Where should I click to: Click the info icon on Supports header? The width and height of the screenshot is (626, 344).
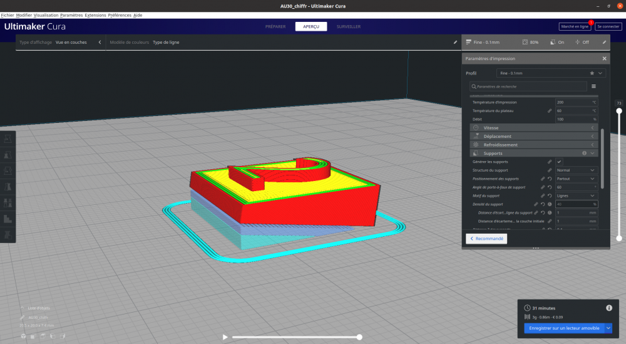pos(584,153)
